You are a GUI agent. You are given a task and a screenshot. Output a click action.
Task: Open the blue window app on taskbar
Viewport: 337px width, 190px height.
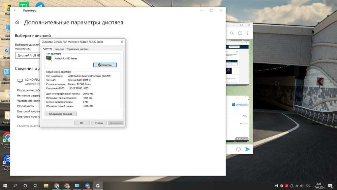pos(77,186)
